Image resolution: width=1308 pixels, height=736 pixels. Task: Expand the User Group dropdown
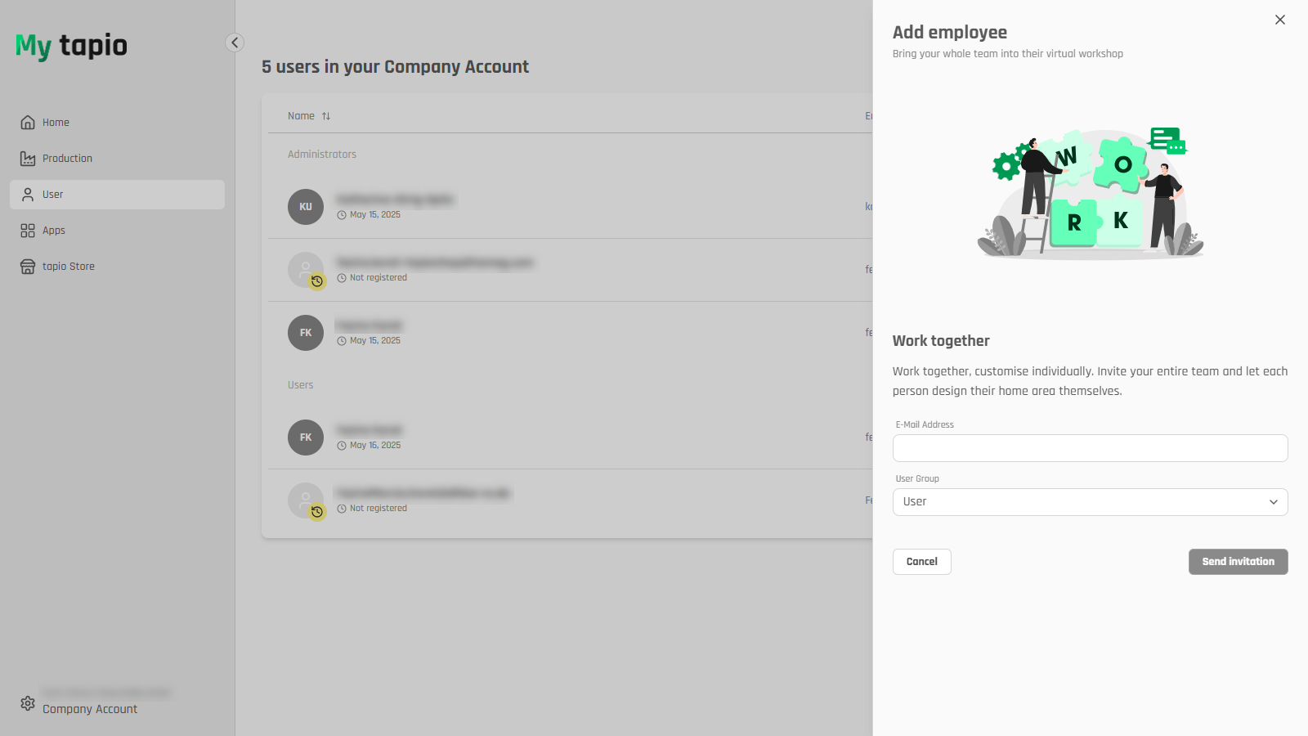point(1090,502)
